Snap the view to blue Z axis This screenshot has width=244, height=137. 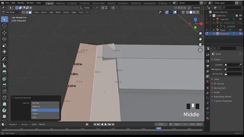[196, 19]
